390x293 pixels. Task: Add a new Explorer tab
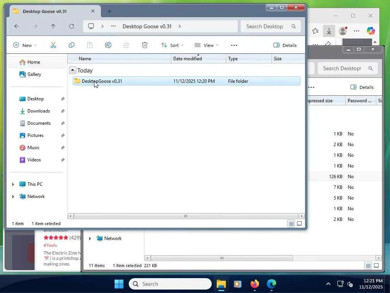click(109, 11)
